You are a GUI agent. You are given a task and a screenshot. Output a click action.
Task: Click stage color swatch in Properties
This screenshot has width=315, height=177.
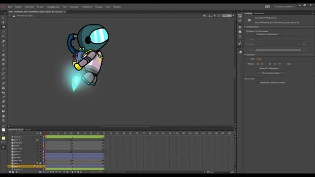point(259,79)
